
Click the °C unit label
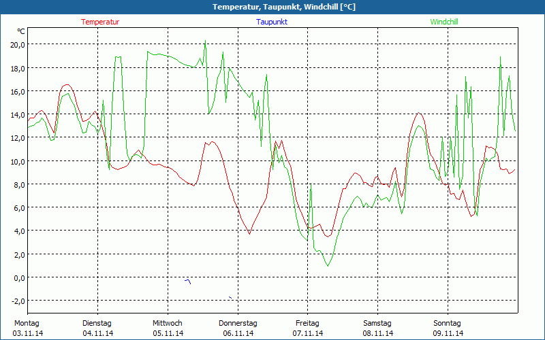click(x=21, y=32)
